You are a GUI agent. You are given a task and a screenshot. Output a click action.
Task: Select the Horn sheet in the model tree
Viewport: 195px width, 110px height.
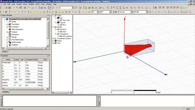pos(64,32)
